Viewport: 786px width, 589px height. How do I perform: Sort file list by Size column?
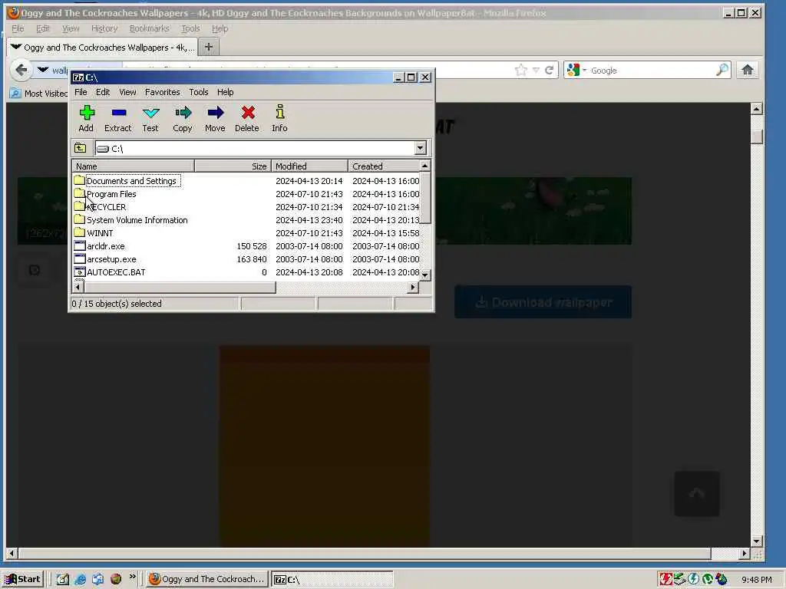point(233,166)
